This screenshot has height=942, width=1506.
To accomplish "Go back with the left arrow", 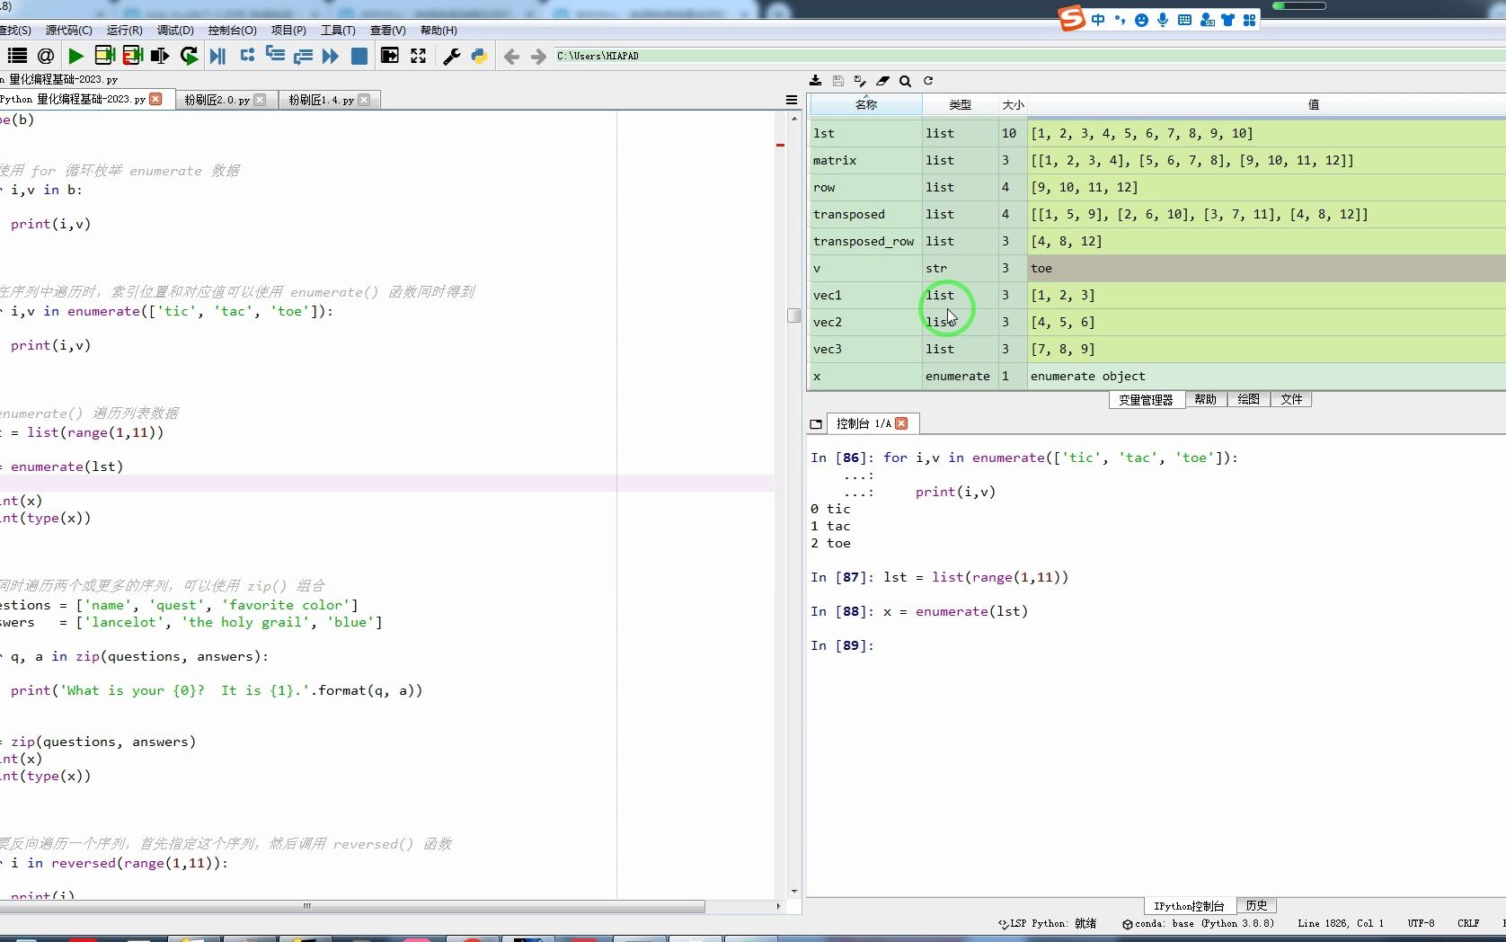I will tap(511, 57).
